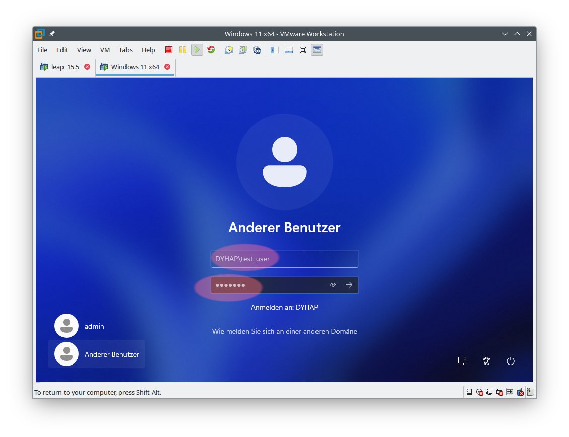
Task: Take a snapshot of the virtual machine
Action: [229, 50]
